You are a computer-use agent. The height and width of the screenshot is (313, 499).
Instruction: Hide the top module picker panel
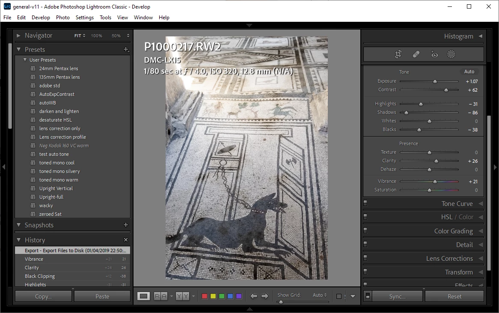click(249, 25)
